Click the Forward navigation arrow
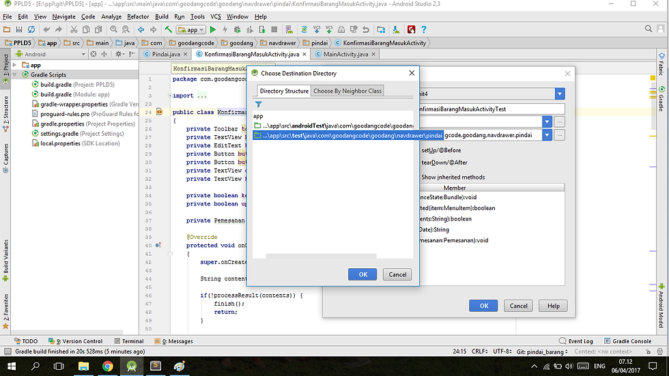Image resolution: width=669 pixels, height=376 pixels. (153, 29)
